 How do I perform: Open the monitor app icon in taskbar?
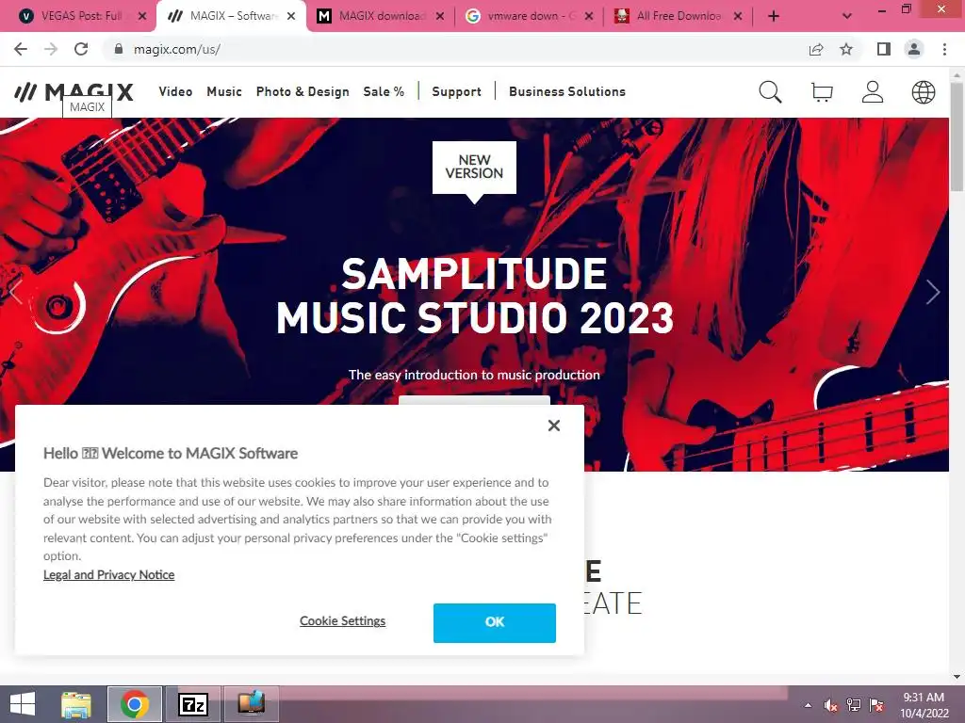click(x=251, y=704)
